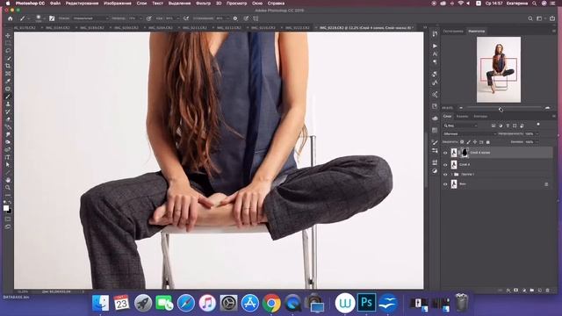562x316 pixels.
Task: Click the lock all layers padlock icon
Action: coord(488,142)
